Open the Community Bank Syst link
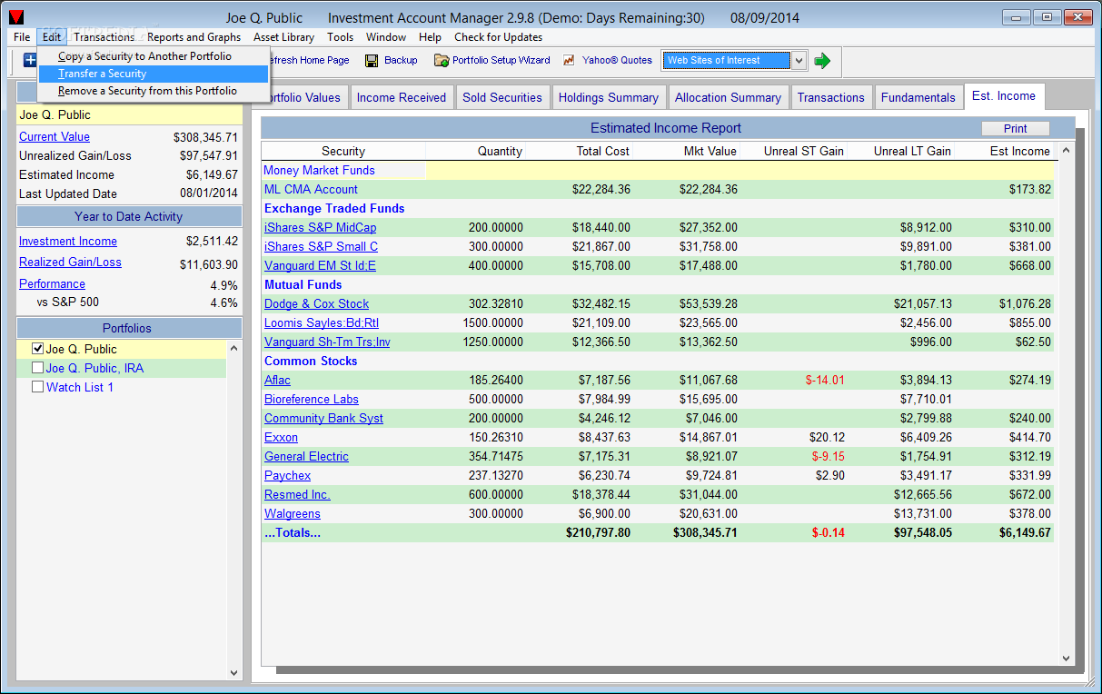Screen dimensions: 1102x694 pos(323,419)
